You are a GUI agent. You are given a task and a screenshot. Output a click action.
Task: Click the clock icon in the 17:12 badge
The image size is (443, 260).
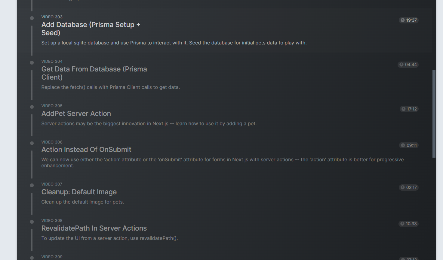pyautogui.click(x=403, y=109)
